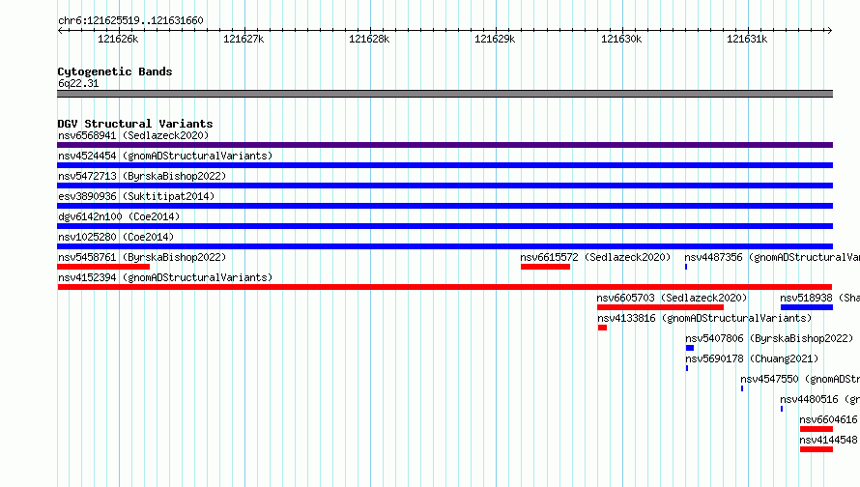
Task: Select the blue nsv4524454 gnomAD variant bar
Action: point(444,165)
